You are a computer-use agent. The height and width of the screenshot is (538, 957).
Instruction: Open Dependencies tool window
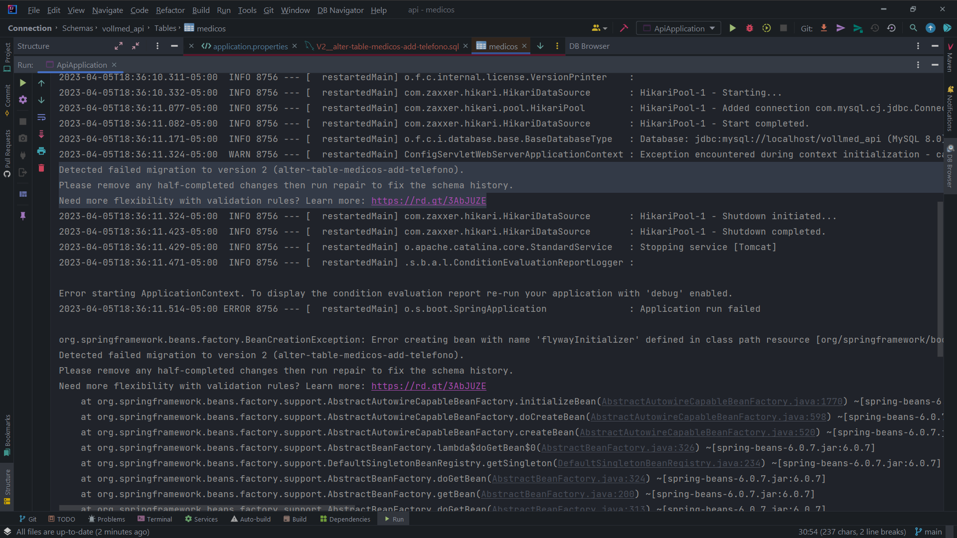pyautogui.click(x=345, y=519)
